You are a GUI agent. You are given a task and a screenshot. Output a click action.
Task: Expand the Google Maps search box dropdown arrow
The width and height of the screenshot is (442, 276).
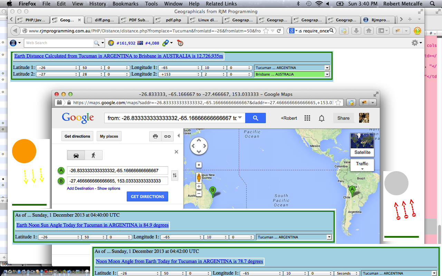click(240, 118)
